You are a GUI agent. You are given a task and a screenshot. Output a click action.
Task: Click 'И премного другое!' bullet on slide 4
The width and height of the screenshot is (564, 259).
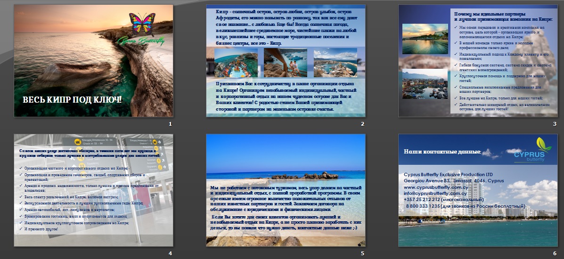pyautogui.click(x=41, y=228)
